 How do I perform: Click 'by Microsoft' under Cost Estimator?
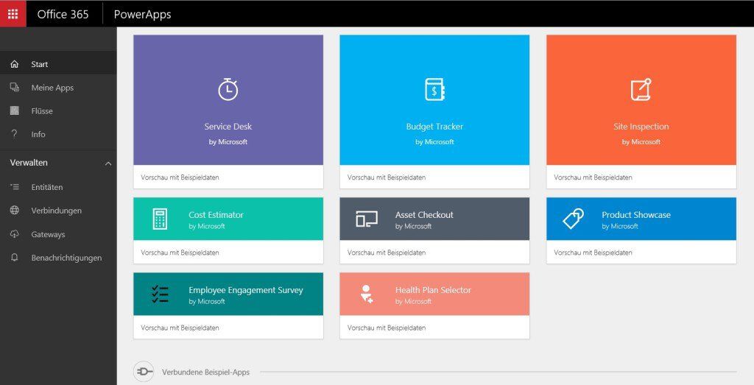click(x=207, y=226)
